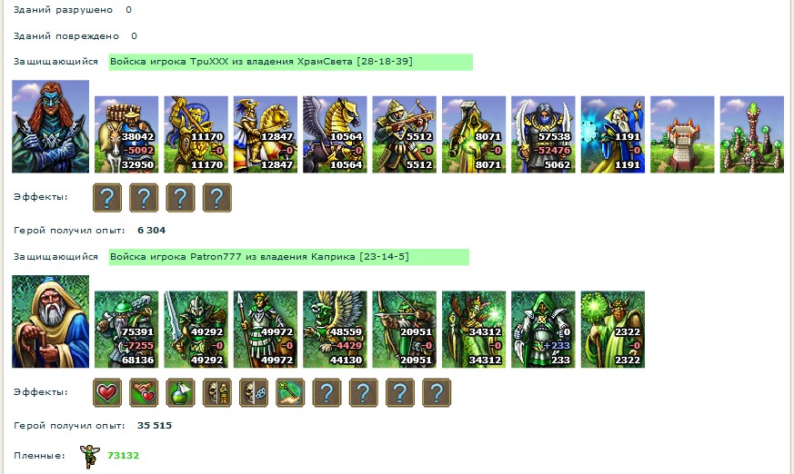794x474 pixels.
Task: Select the donkey carrier unit with 38042
Action: coord(126,134)
